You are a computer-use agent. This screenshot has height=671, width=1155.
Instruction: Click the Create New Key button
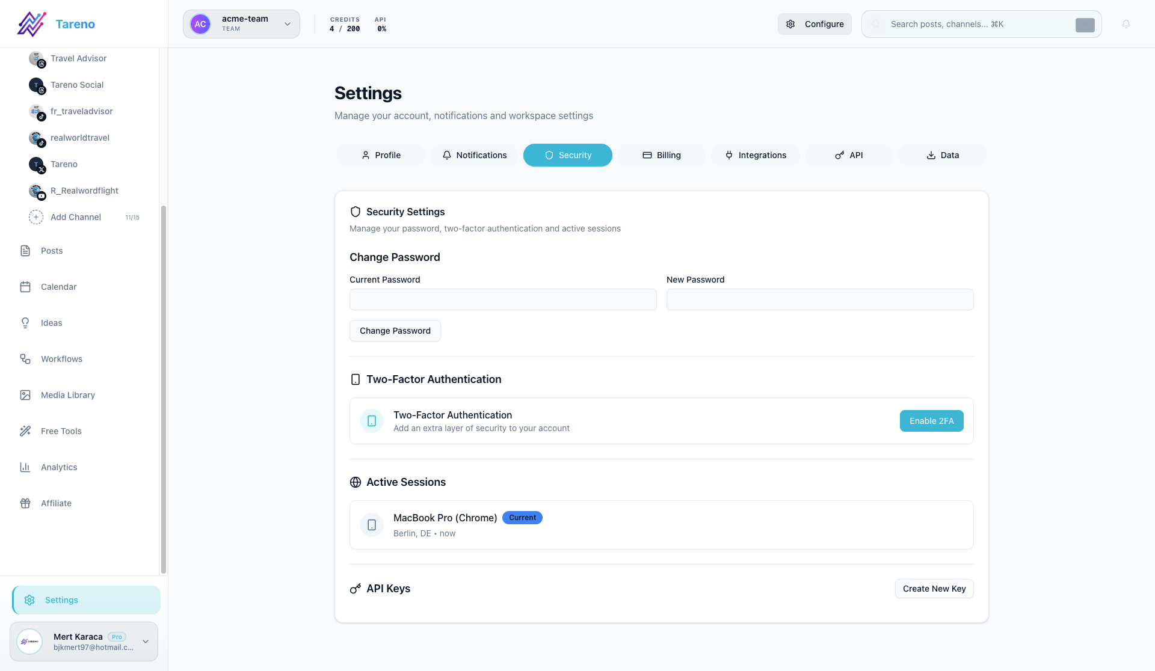tap(934, 589)
